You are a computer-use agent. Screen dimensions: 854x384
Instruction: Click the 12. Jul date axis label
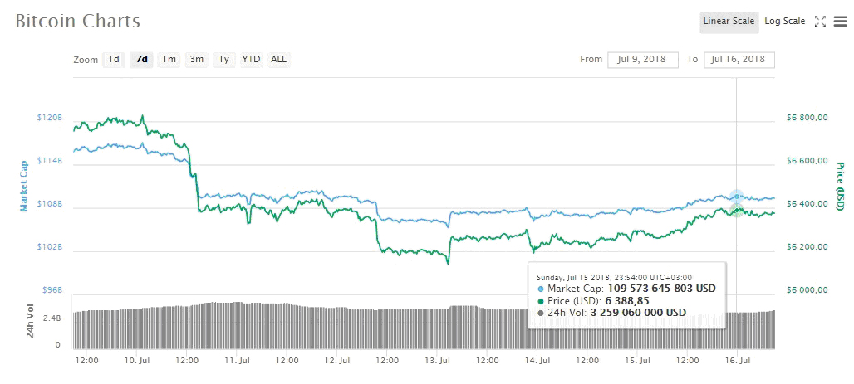coord(337,360)
